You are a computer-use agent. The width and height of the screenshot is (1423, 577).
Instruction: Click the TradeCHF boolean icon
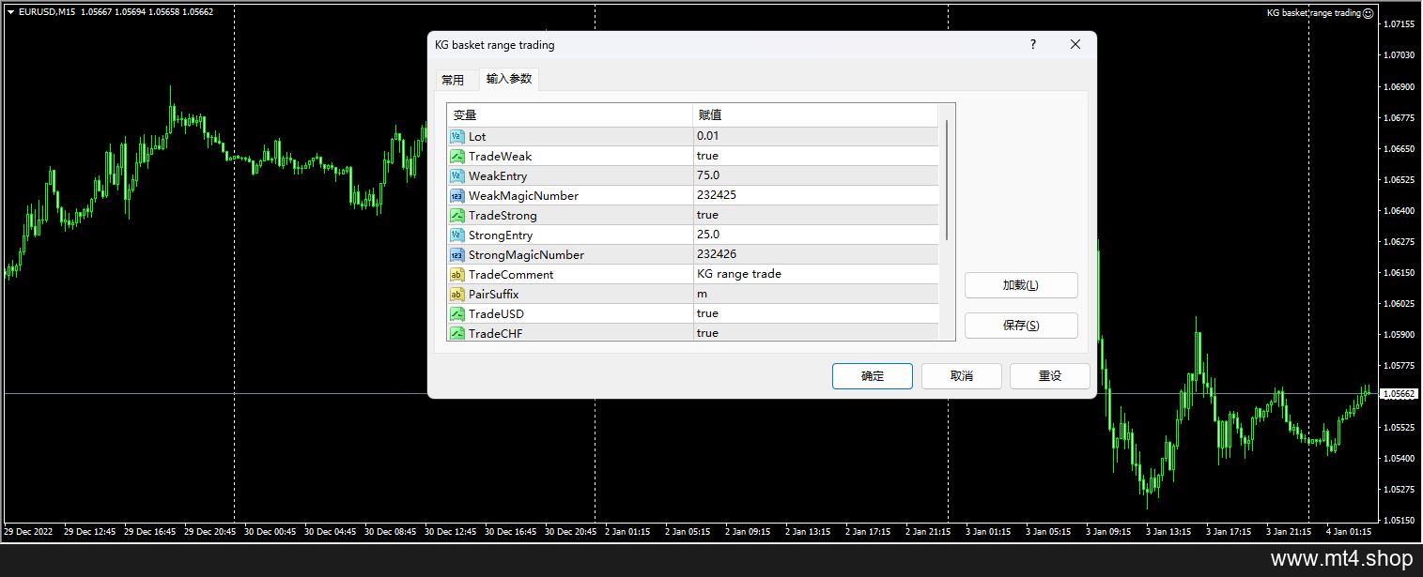[457, 333]
